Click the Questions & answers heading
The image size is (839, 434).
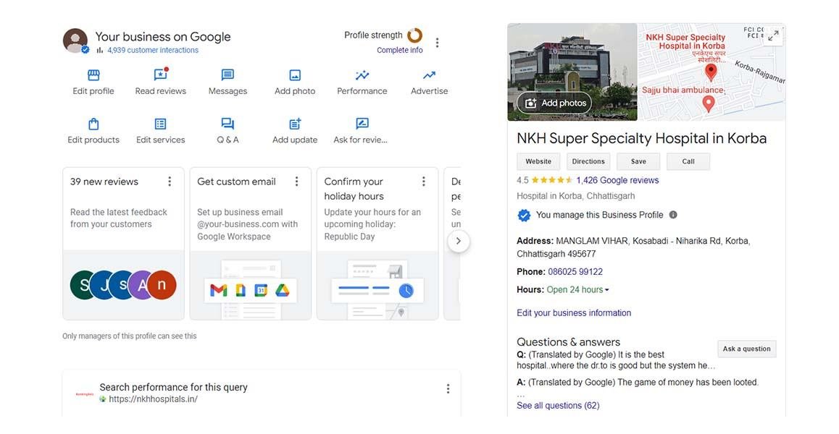tap(568, 342)
